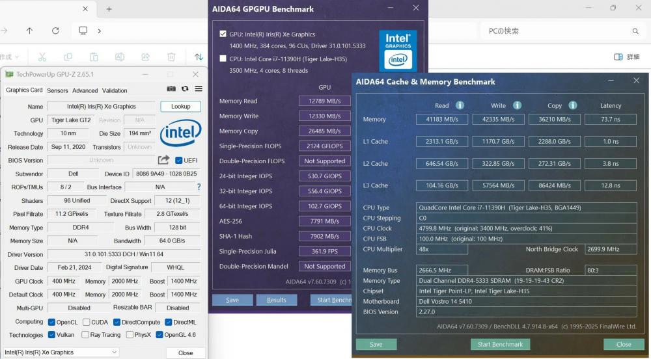Click the Explorer search magnifier icon
651x359 pixels.
coord(635,31)
